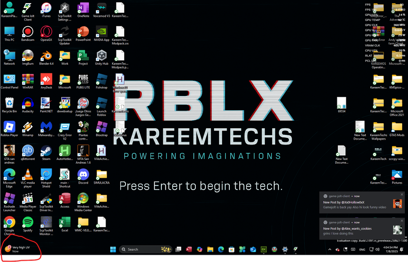Screen dimensions: 408x262
Task: Launch Winamp from the desktop
Action: (28, 129)
